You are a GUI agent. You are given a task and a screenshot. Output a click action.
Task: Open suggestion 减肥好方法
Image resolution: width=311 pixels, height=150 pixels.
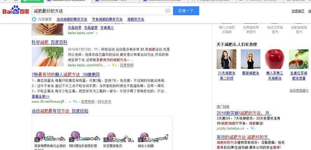coord(136,19)
